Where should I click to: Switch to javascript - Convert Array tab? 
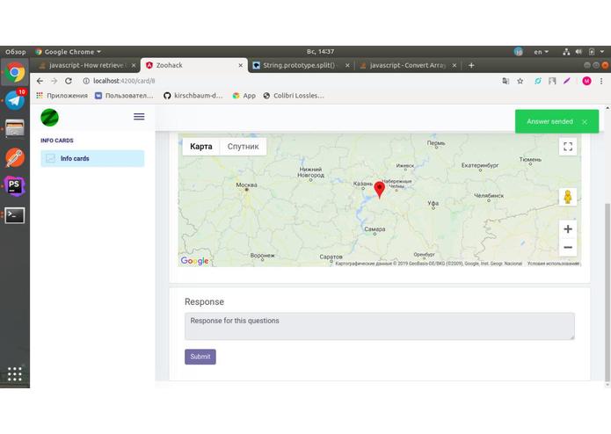coord(408,65)
